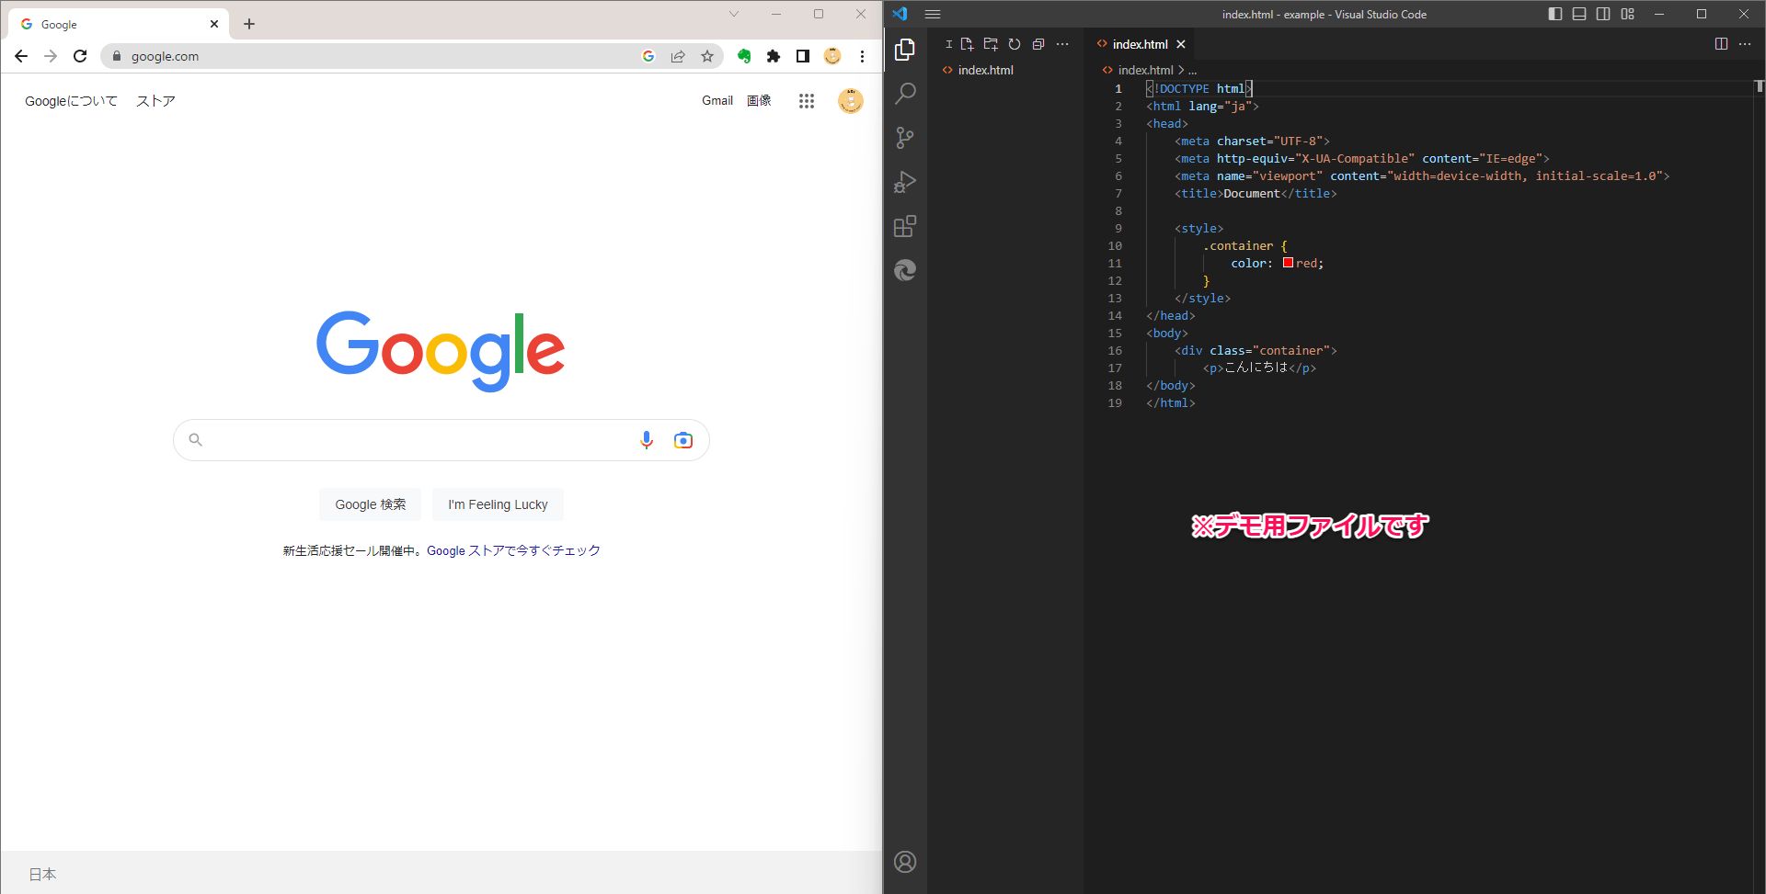Open the 'ストア' link
Screen dimensions: 1766x894
pyautogui.click(x=155, y=101)
